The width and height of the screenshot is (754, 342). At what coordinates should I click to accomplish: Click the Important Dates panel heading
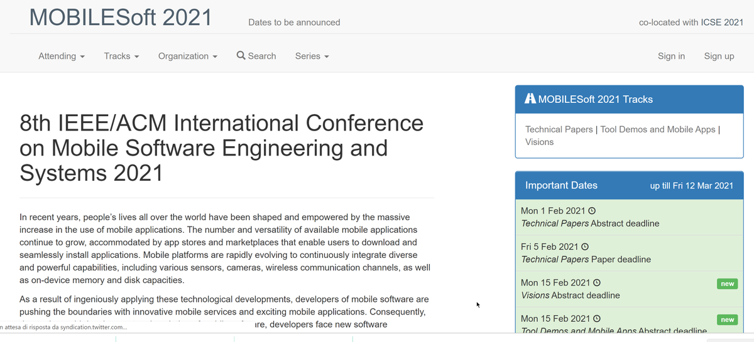tap(561, 185)
